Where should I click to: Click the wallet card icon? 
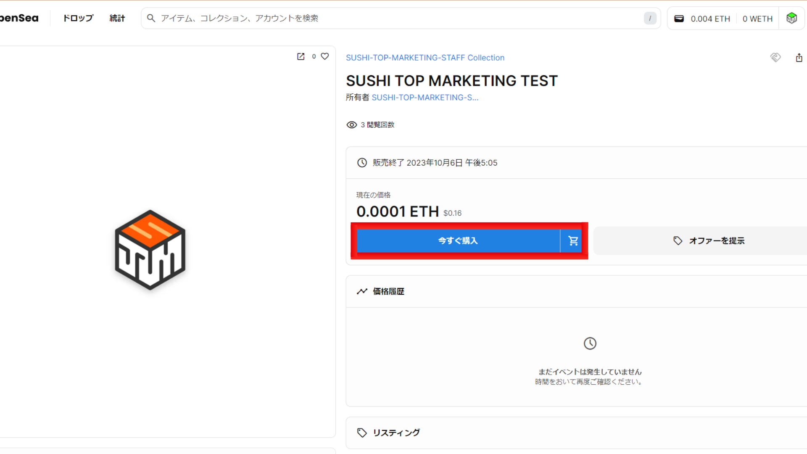tap(679, 18)
